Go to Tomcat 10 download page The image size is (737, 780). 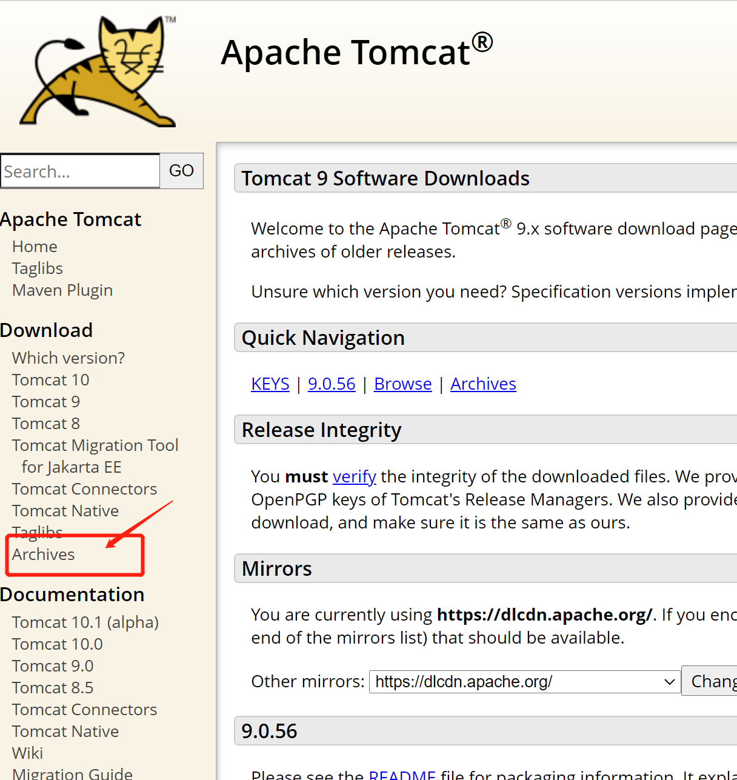(x=51, y=380)
